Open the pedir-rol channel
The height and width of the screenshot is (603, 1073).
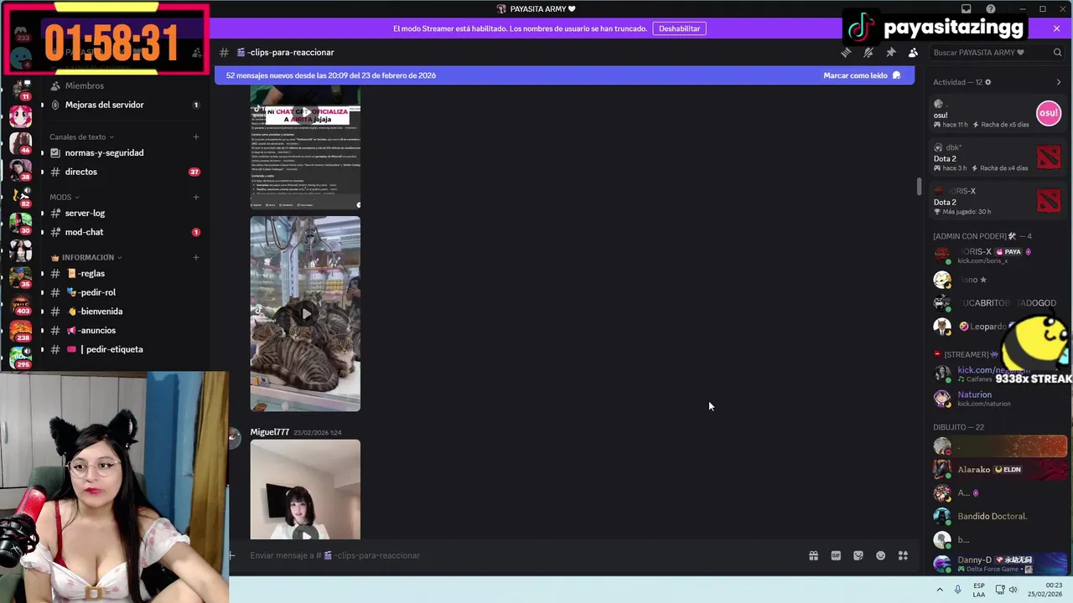[126, 292]
